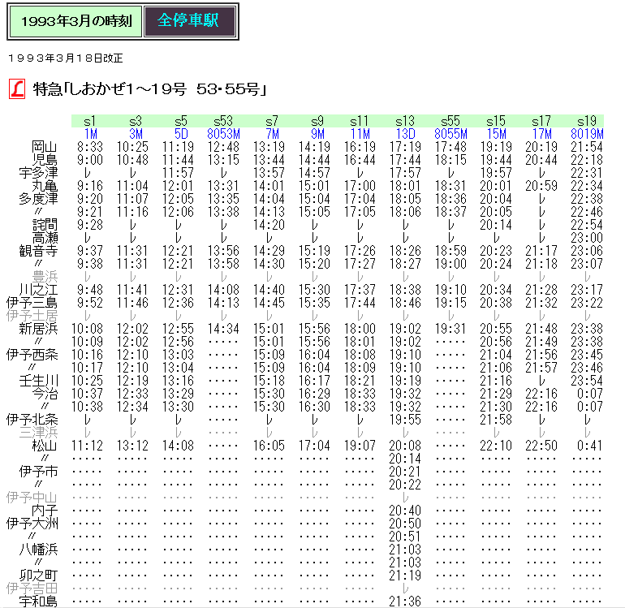Select train number link 8053M
Viewport: 625px width, 608px height.
[x=223, y=134]
